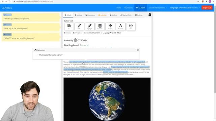Screen dimensions: 216x121
Task: Select the Highlight marker tool
Action: click(x=89, y=26)
